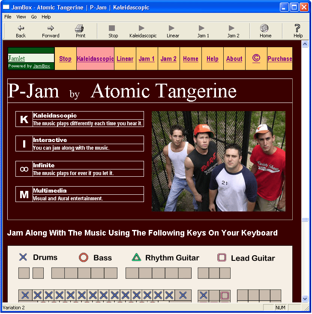Image resolution: width=312 pixels, height=314 pixels.
Task: Click 'The music plays differently each time' text
Action: [88, 124]
